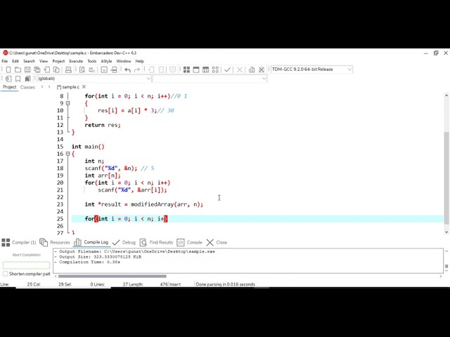Open the TDM-GCC compiler set dropdown
Image resolution: width=450 pixels, height=337 pixels.
tap(349, 70)
